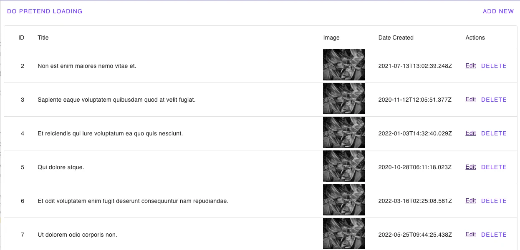Open Edit link for row ID 4
Image resolution: width=520 pixels, height=250 pixels.
click(x=470, y=133)
